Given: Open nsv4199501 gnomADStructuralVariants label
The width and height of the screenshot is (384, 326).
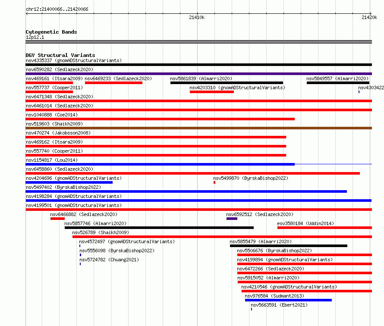Looking at the screenshot, I should click(x=74, y=205).
